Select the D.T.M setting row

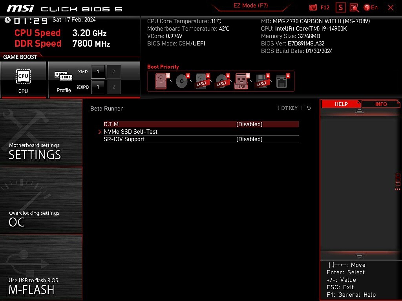pyautogui.click(x=201, y=124)
